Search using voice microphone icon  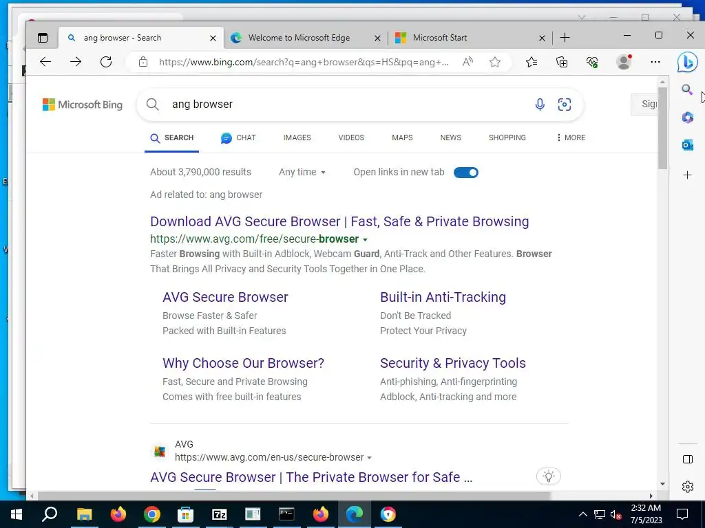pyautogui.click(x=540, y=104)
